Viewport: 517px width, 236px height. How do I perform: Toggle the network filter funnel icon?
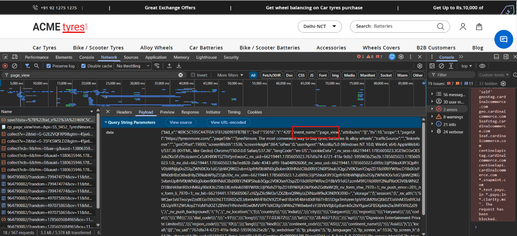[27, 66]
